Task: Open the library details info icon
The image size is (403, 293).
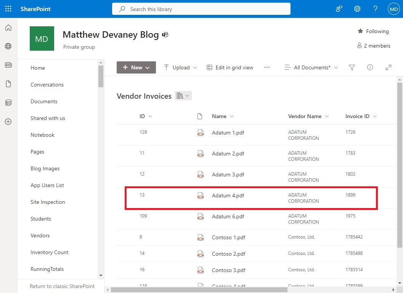Action: [x=370, y=67]
